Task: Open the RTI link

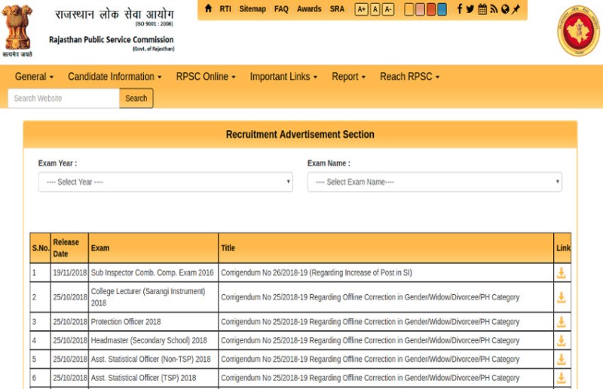Action: click(x=225, y=9)
